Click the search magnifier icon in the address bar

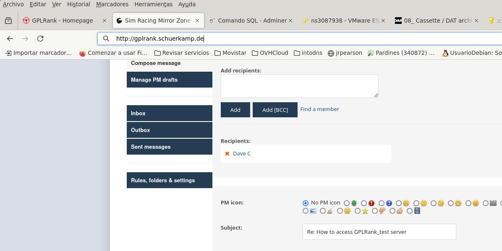click(106, 39)
